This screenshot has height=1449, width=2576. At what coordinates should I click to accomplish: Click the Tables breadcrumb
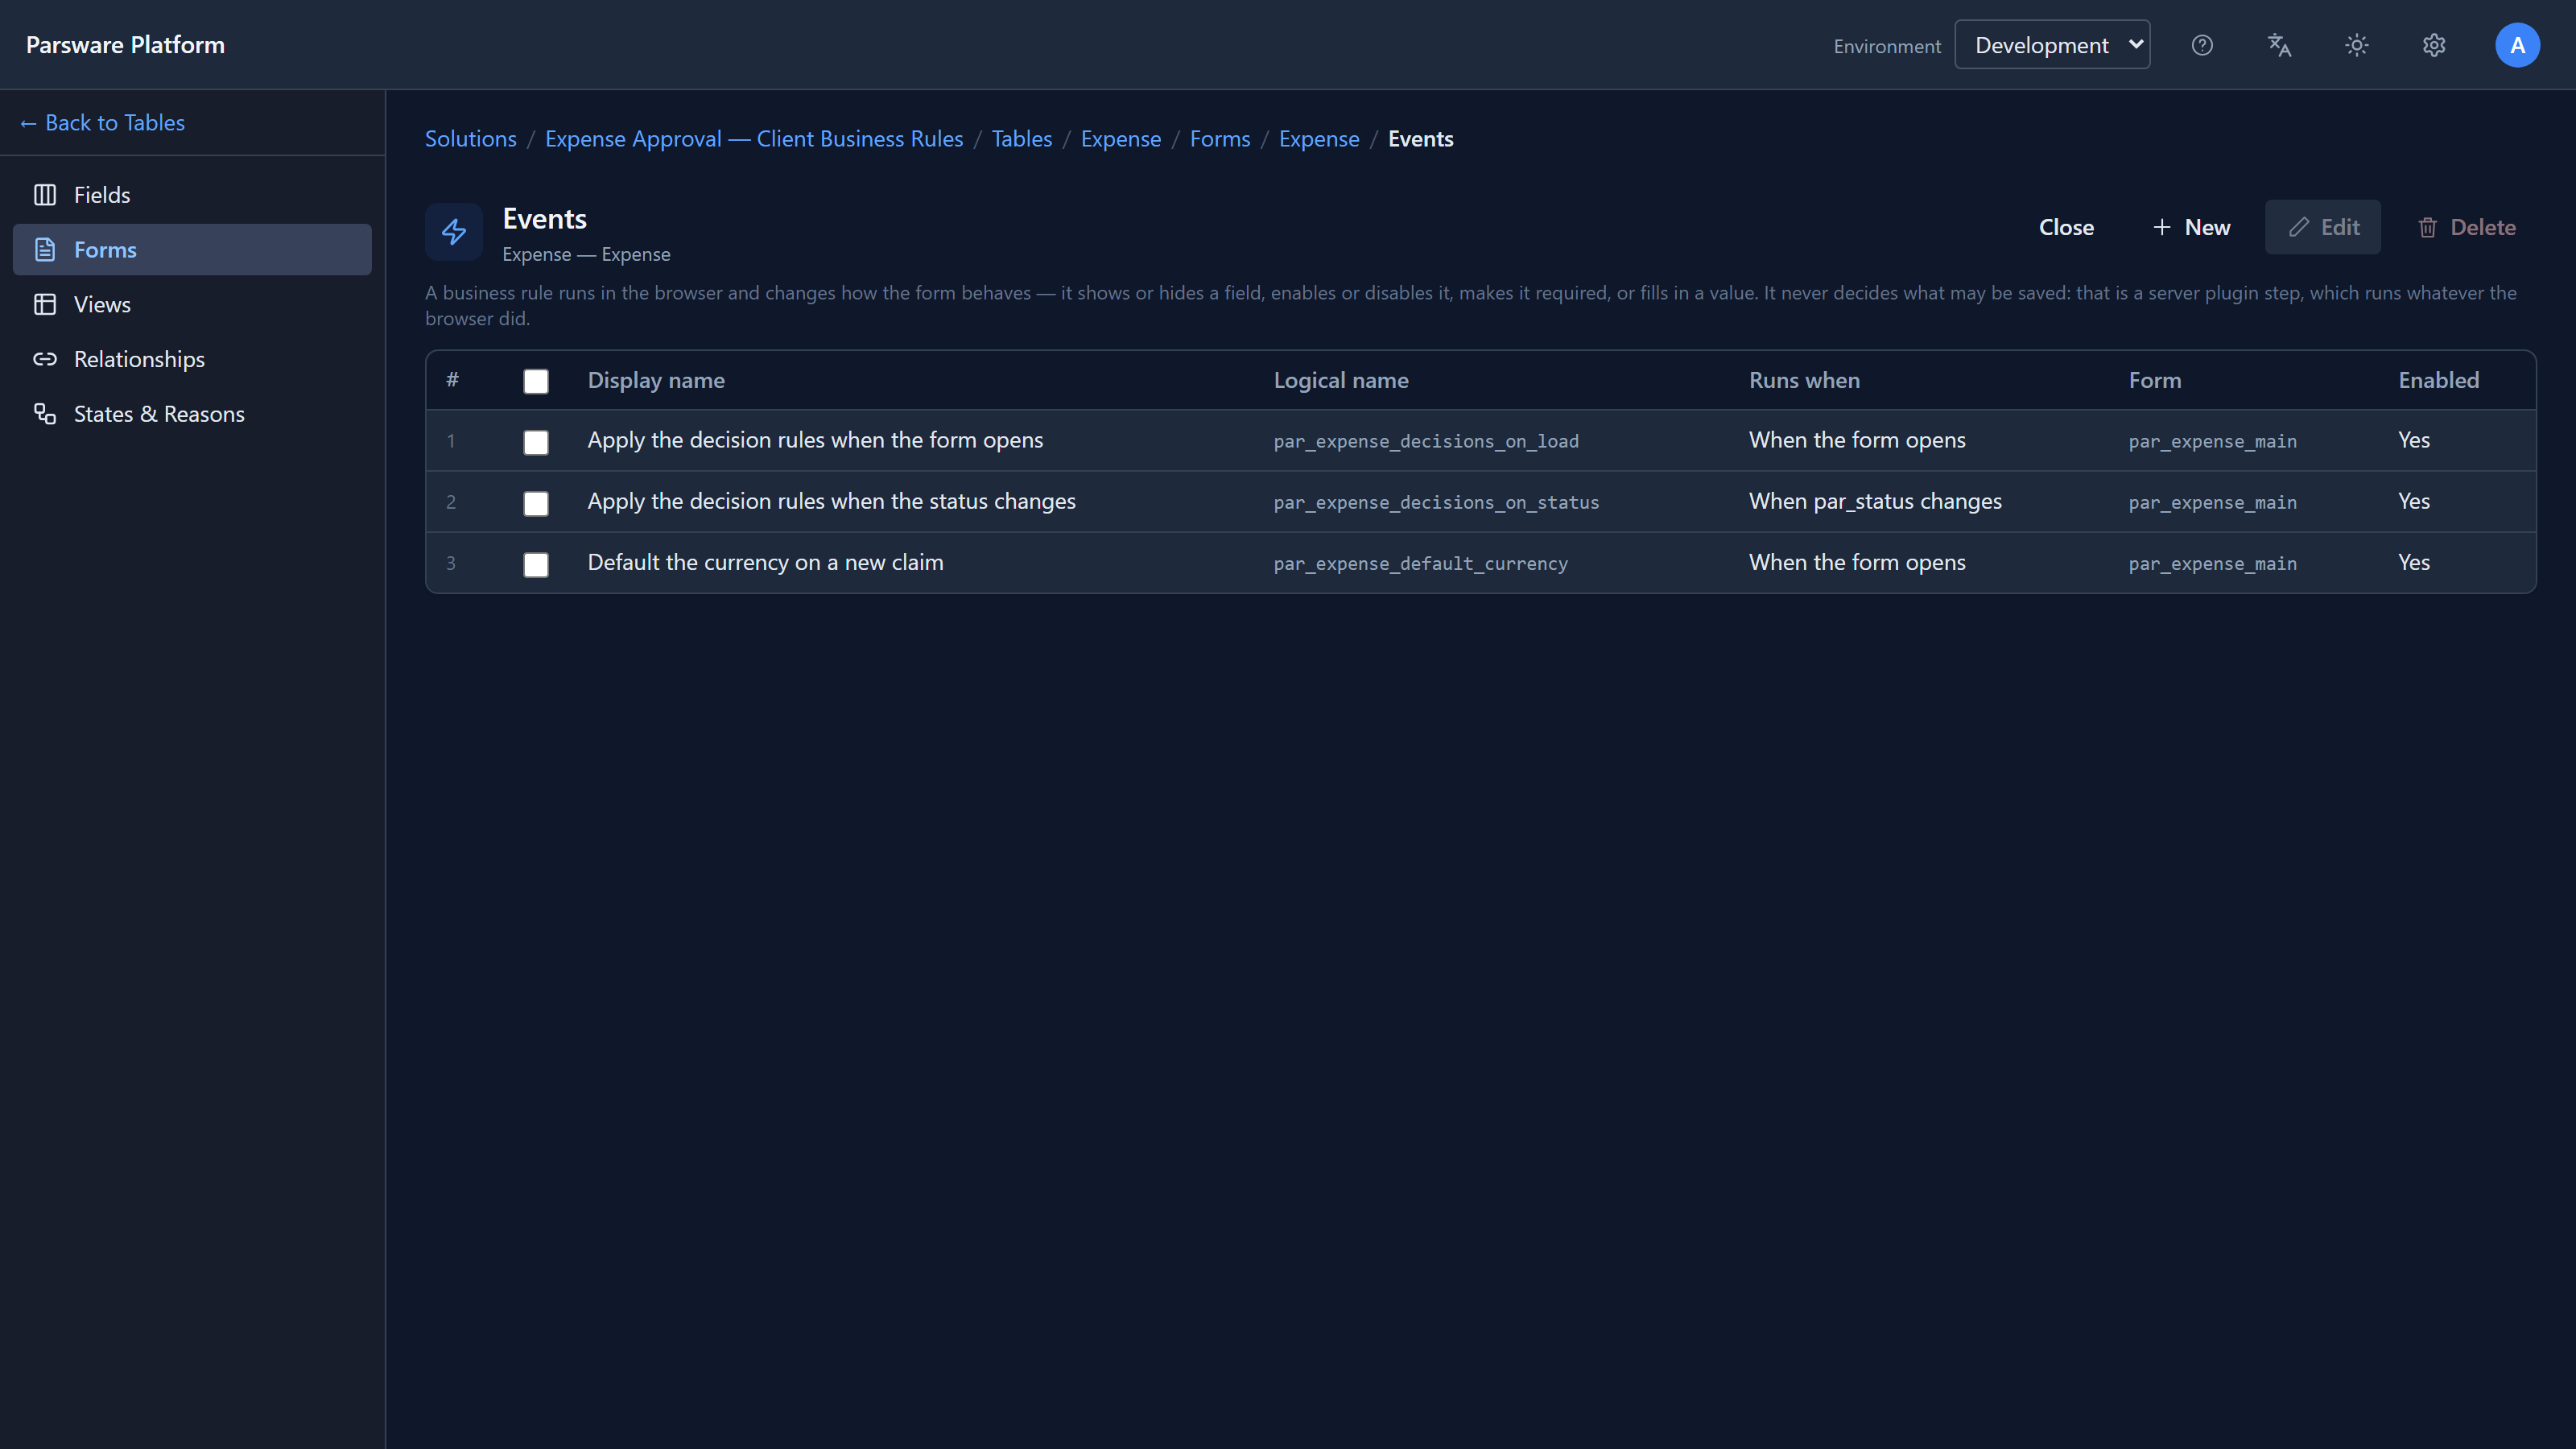1022,139
